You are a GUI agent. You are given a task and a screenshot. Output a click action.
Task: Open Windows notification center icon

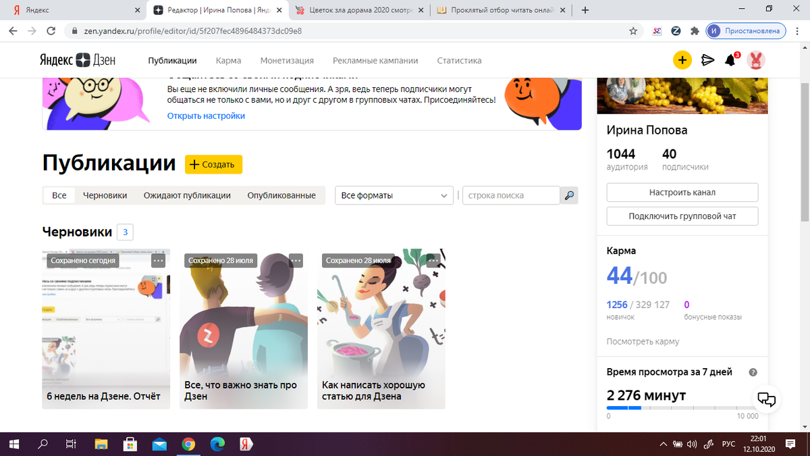pos(790,444)
